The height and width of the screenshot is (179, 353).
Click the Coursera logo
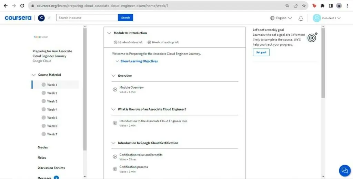[x=18, y=18]
